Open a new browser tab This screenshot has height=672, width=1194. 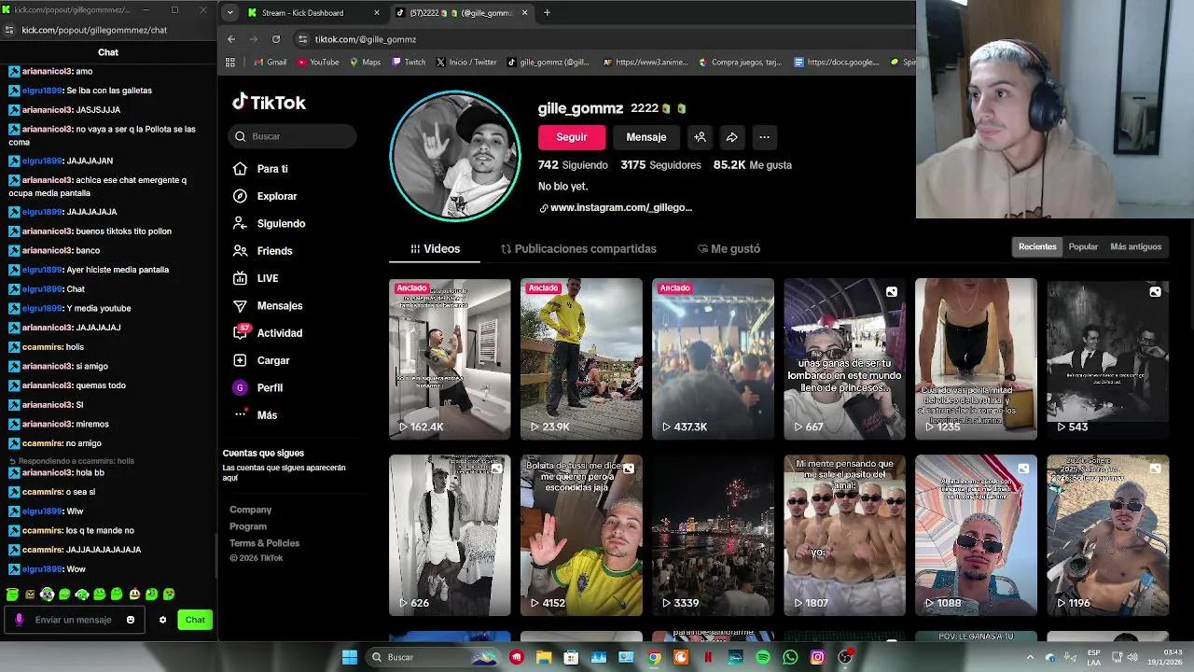click(x=547, y=13)
